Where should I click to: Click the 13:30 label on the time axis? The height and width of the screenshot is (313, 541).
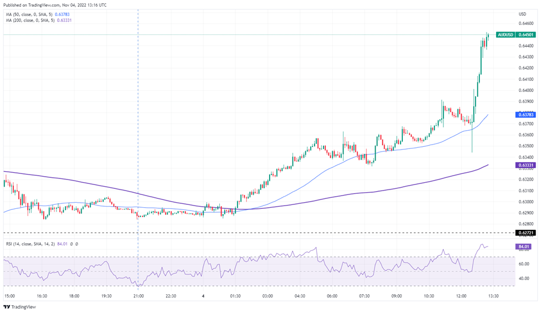point(493,296)
